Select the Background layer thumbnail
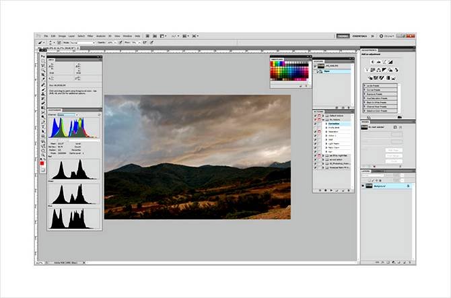 pos(370,185)
